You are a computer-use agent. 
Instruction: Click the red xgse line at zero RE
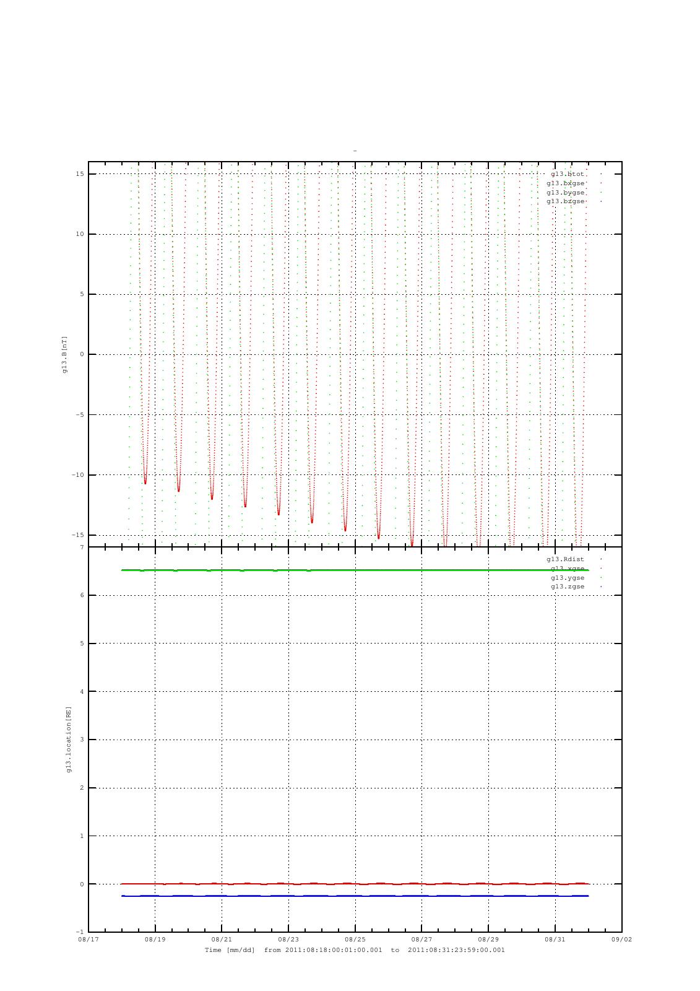[355, 884]
